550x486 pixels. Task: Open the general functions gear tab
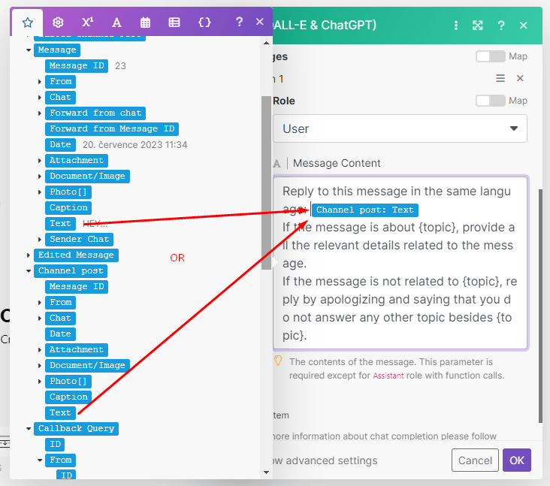[58, 23]
